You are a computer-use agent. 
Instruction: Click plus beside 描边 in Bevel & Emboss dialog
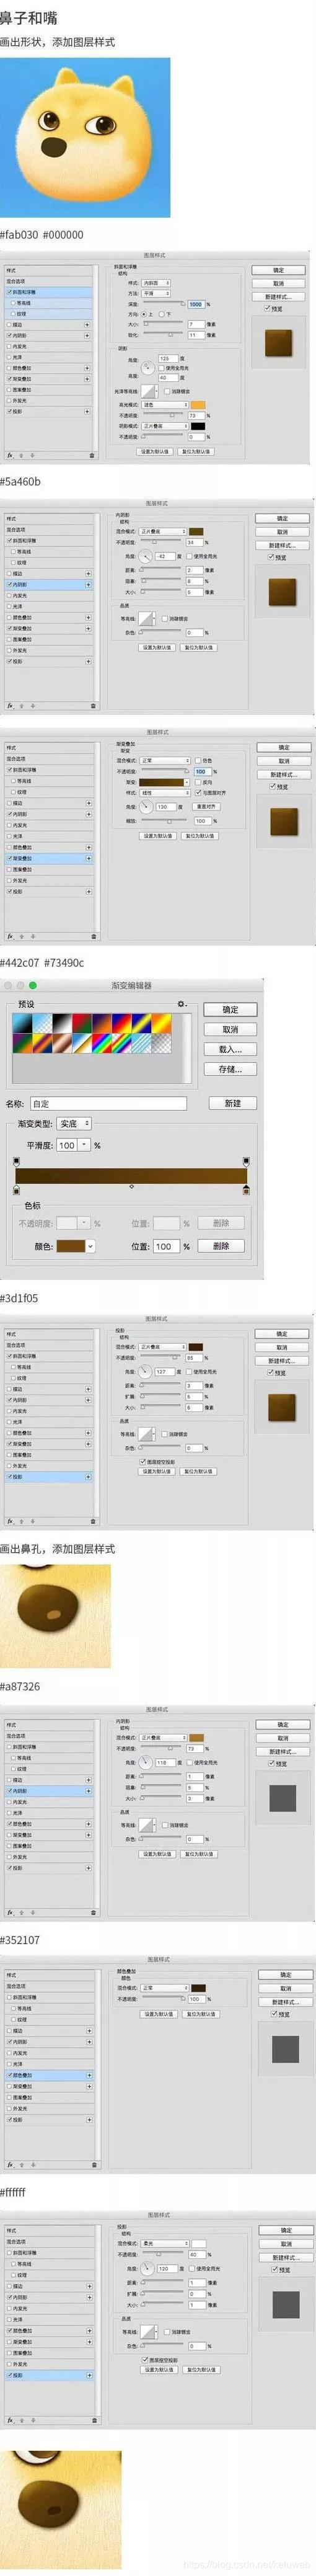click(x=88, y=324)
